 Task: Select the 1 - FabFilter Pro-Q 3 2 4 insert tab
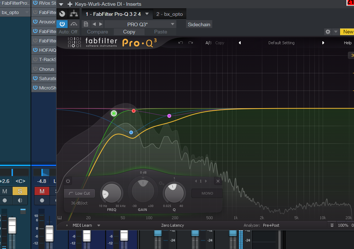point(113,14)
